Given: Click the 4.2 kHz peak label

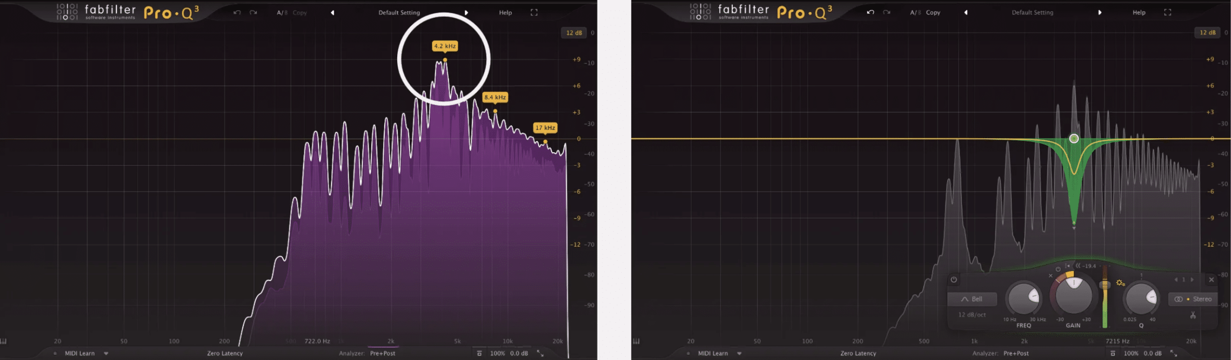Looking at the screenshot, I should 445,46.
